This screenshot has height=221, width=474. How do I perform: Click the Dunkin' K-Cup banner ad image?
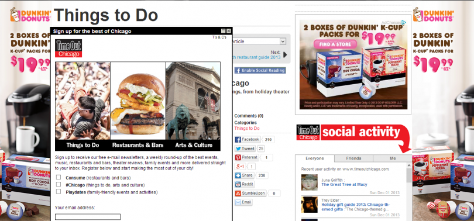[x=353, y=65]
